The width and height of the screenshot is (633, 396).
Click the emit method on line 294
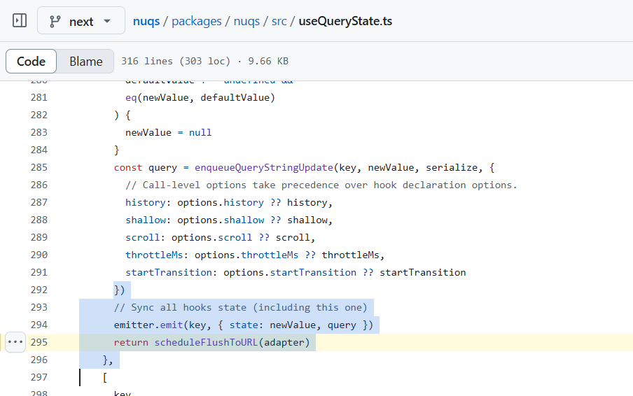[172, 325]
